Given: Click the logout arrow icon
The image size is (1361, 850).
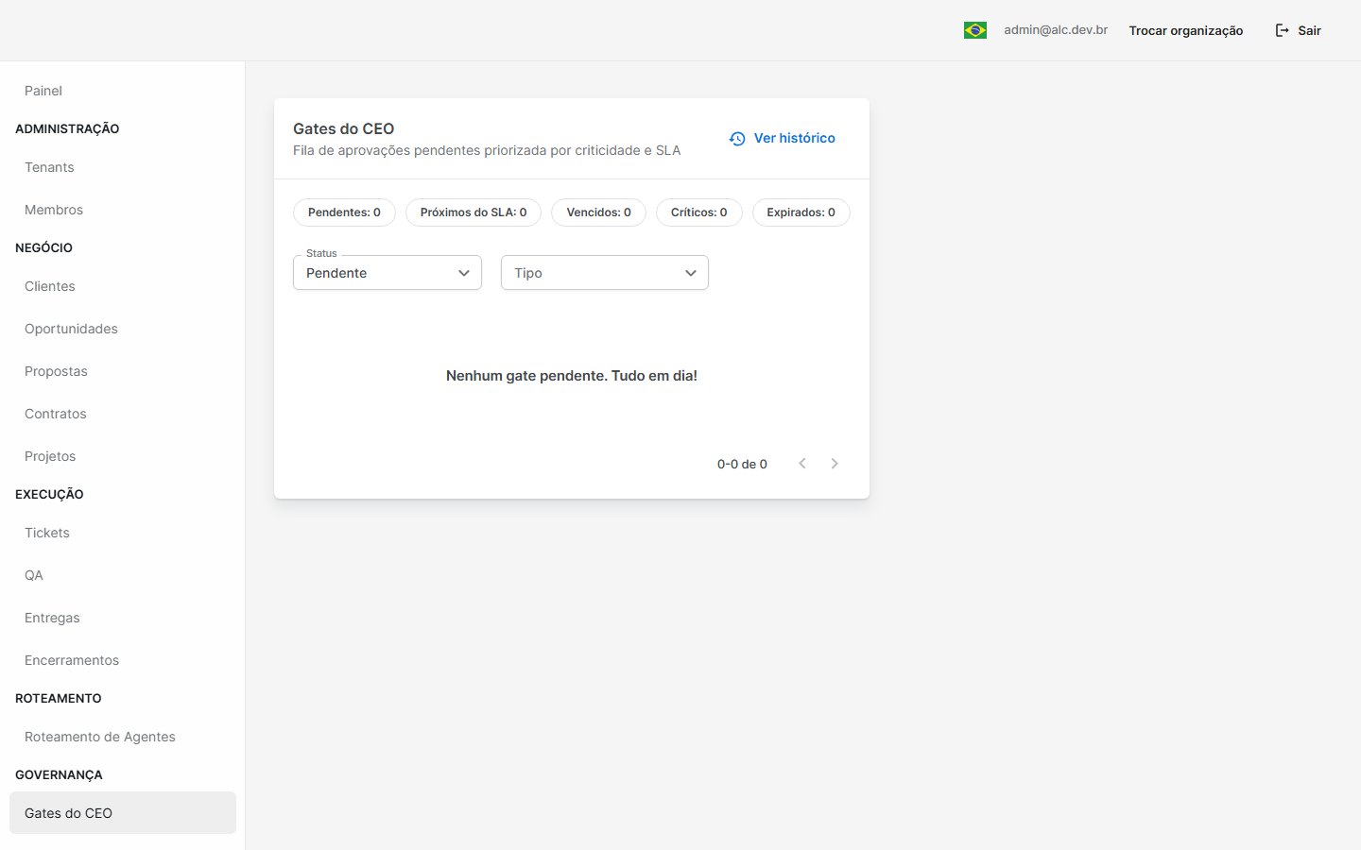Looking at the screenshot, I should coord(1282,30).
